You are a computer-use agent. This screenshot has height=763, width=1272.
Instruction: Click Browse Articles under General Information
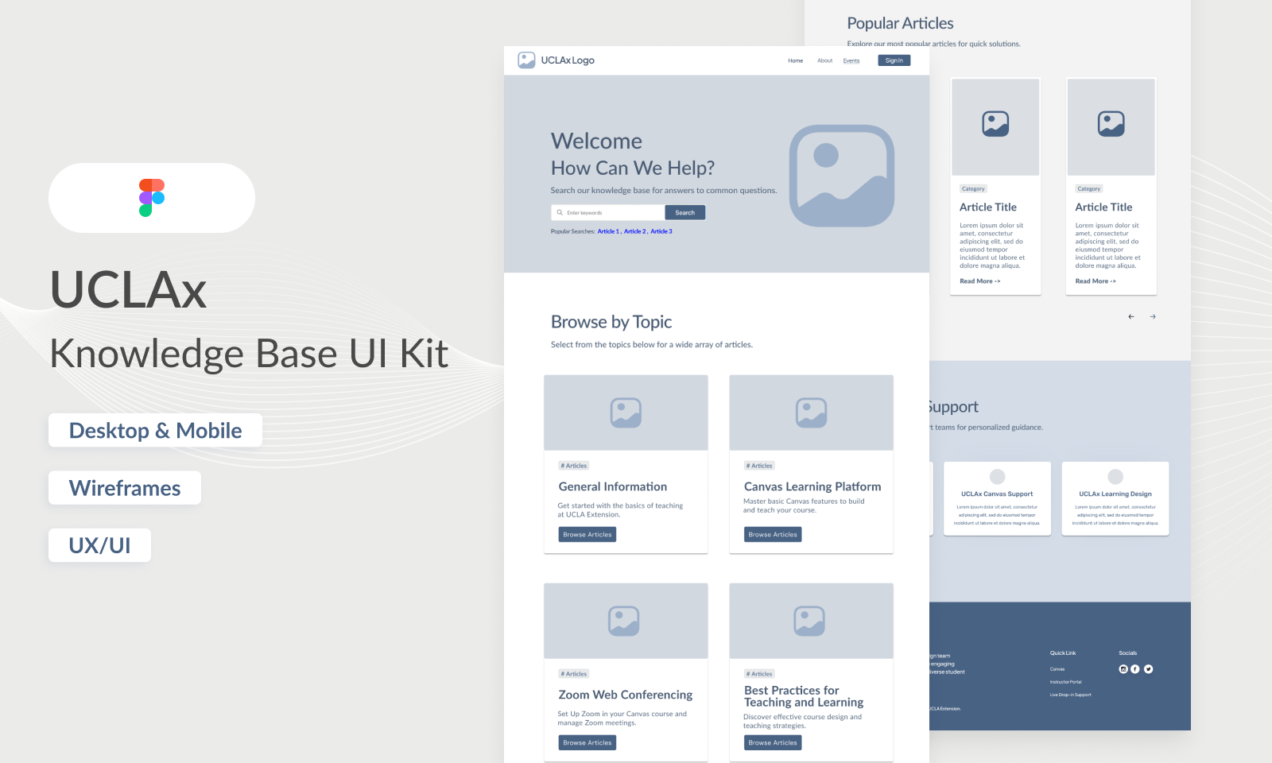tap(587, 534)
